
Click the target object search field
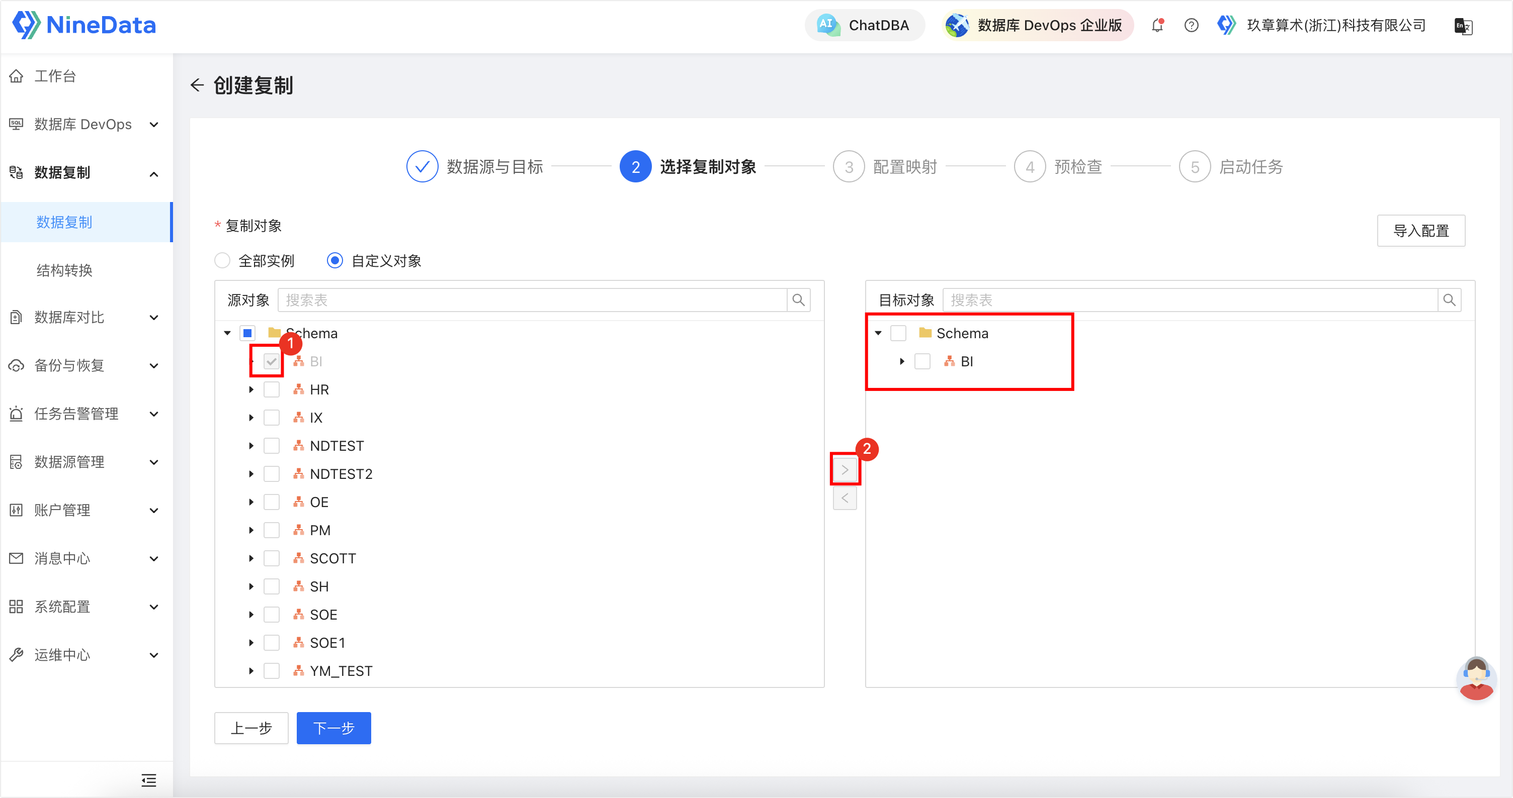point(1190,300)
